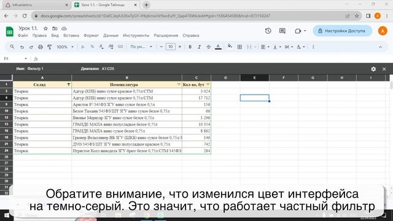Viewport: 393px width, 221px height.
Task: Open the Формат menu
Action: [91, 36]
